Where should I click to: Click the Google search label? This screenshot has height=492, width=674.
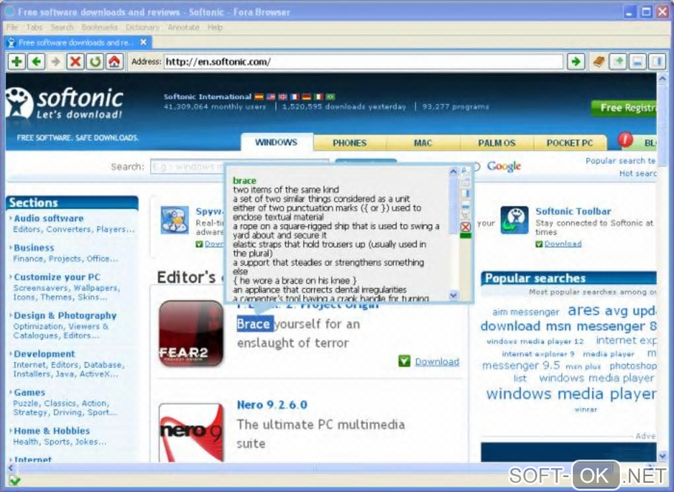pyautogui.click(x=504, y=166)
